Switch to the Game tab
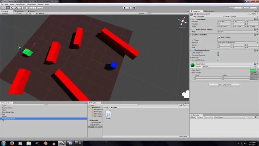 (x=32, y=11)
